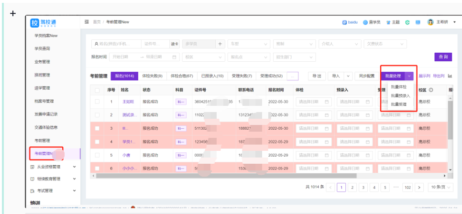
Task: Click the 同步配置 button
Action: (x=367, y=76)
